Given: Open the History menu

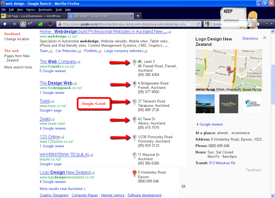Looking at the screenshot, I should (x=31, y=10).
